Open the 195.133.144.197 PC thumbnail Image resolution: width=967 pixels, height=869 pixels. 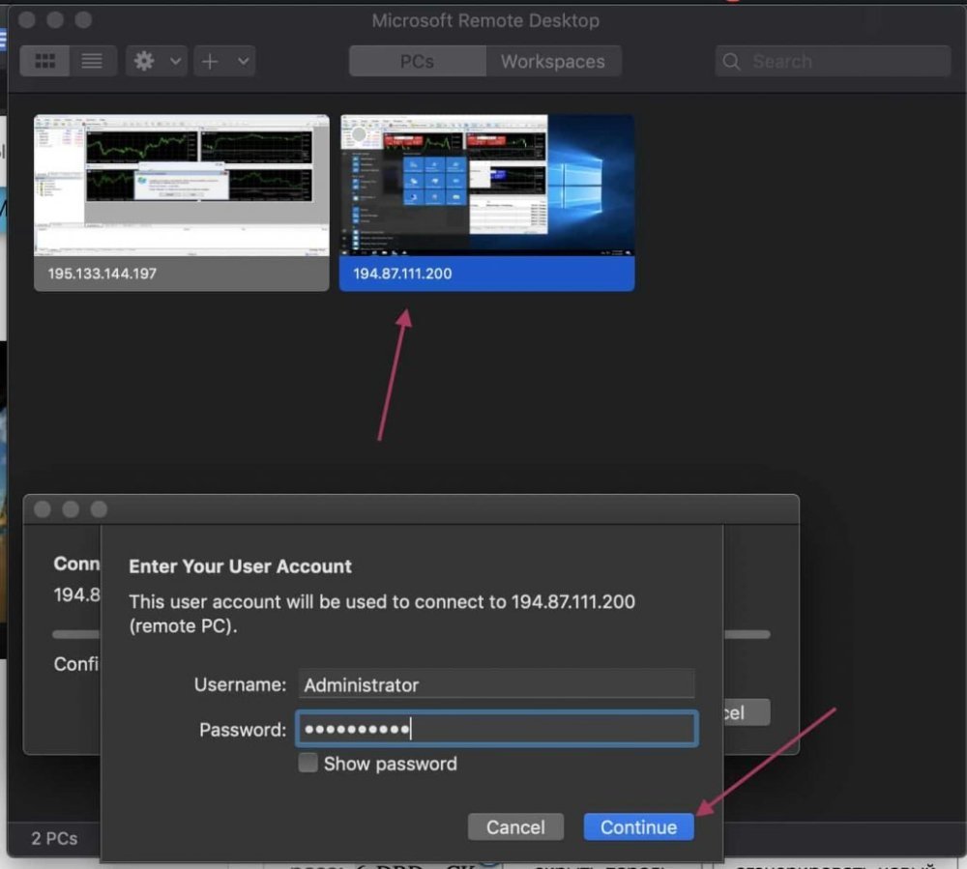(182, 186)
